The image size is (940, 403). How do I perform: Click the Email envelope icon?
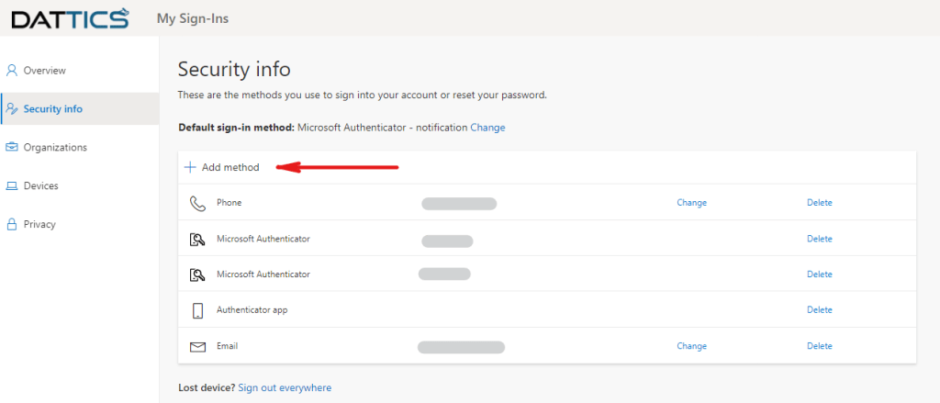(x=197, y=347)
